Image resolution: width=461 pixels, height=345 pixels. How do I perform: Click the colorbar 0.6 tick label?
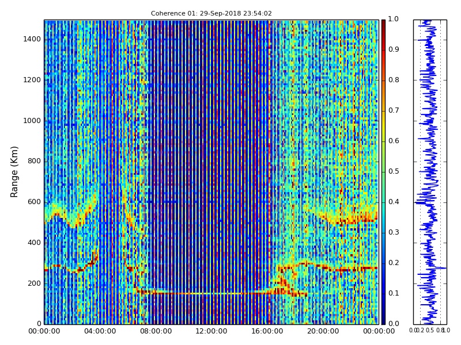[394, 141]
